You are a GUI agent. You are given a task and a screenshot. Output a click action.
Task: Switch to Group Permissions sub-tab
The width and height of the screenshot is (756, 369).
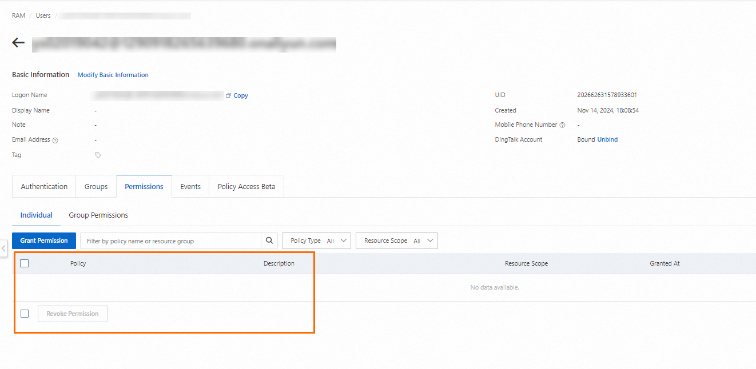point(98,215)
